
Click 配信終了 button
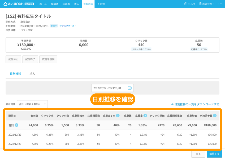pyautogui.click(x=30, y=59)
